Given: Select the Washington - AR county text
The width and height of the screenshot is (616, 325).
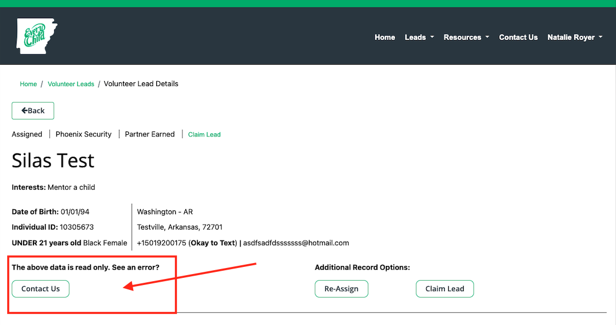Looking at the screenshot, I should click(x=165, y=212).
